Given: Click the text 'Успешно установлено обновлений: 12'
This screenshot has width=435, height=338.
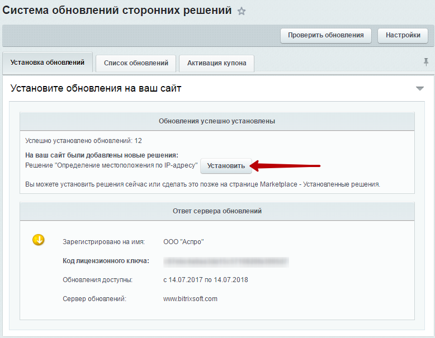Looking at the screenshot, I should [83, 141].
